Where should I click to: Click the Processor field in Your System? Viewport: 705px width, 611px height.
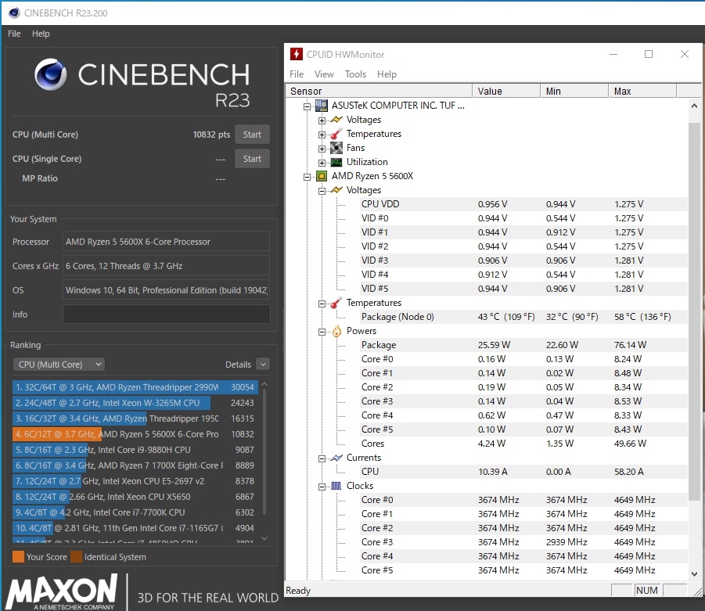pyautogui.click(x=167, y=242)
